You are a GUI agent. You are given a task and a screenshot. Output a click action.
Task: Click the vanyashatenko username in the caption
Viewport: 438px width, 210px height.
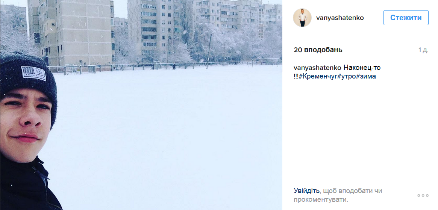coord(317,68)
